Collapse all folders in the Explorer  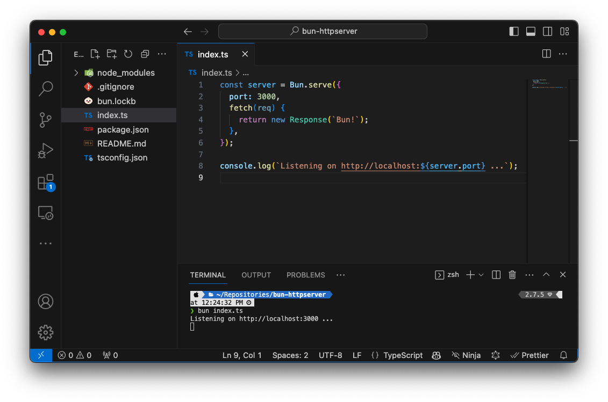145,54
